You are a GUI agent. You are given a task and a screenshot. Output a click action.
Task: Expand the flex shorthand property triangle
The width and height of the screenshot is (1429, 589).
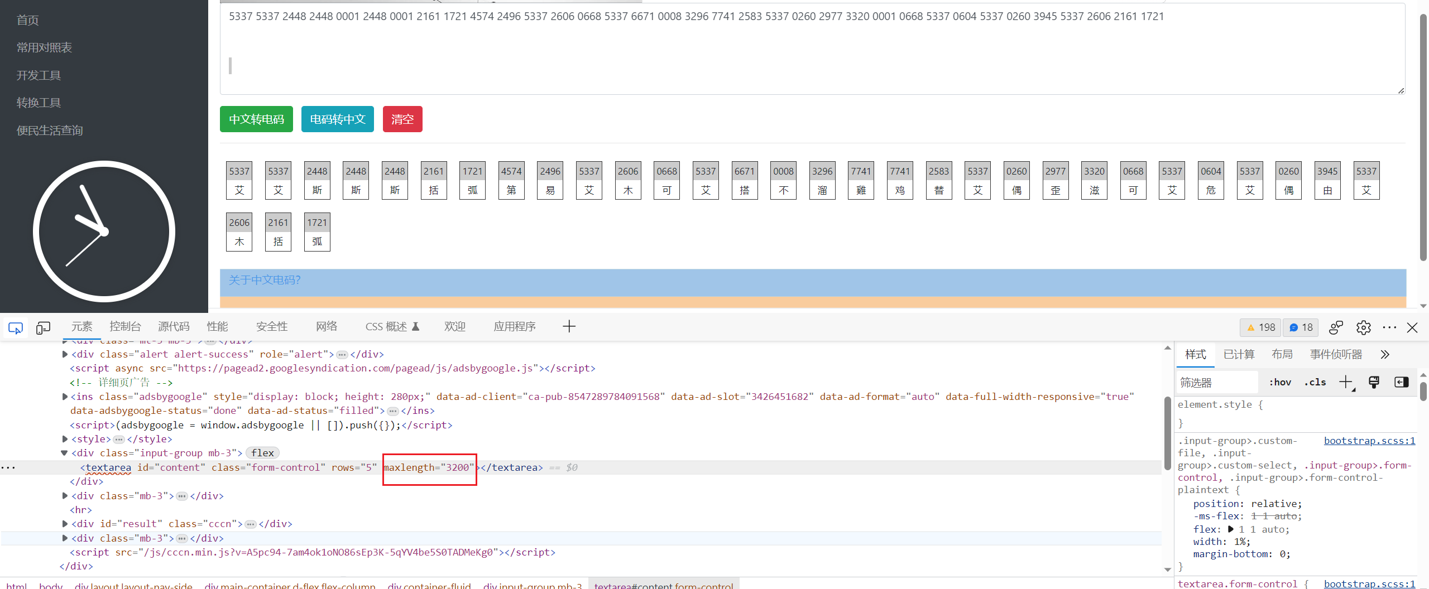coord(1231,529)
